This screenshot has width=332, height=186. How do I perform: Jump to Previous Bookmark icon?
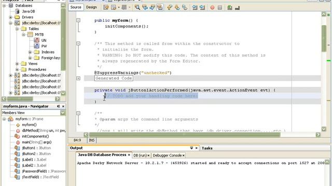(x=170, y=8)
